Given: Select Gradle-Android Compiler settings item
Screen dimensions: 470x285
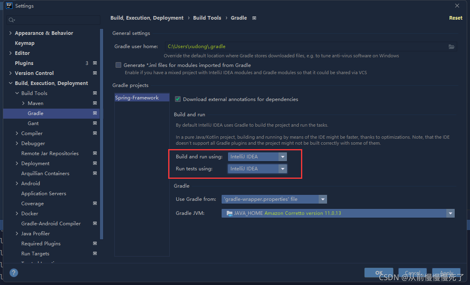Looking at the screenshot, I should click(x=51, y=224).
